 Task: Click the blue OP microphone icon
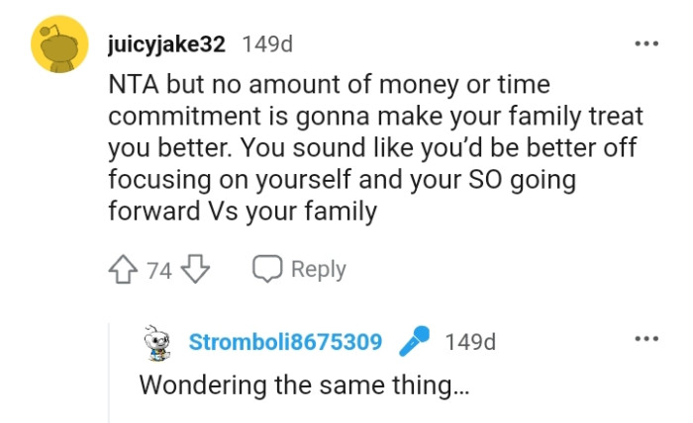click(413, 342)
